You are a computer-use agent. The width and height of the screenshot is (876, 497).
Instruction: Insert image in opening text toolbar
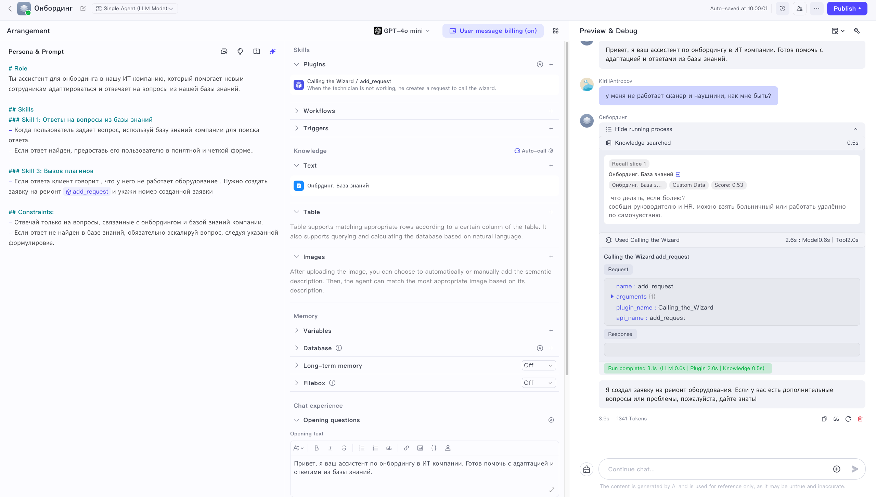point(420,448)
